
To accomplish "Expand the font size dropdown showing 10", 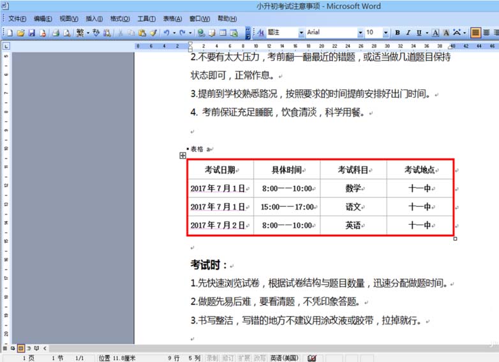I will [385, 33].
